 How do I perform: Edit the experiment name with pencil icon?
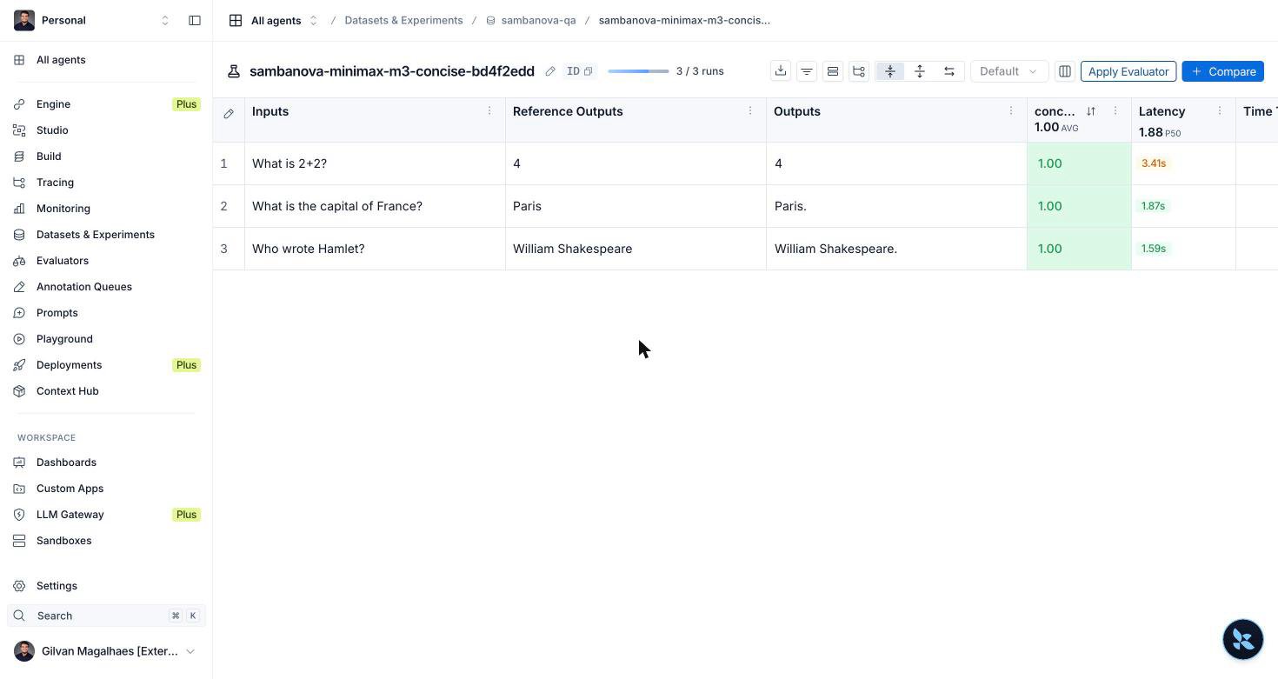pos(550,71)
